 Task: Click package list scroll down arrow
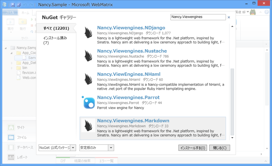coord(232,138)
